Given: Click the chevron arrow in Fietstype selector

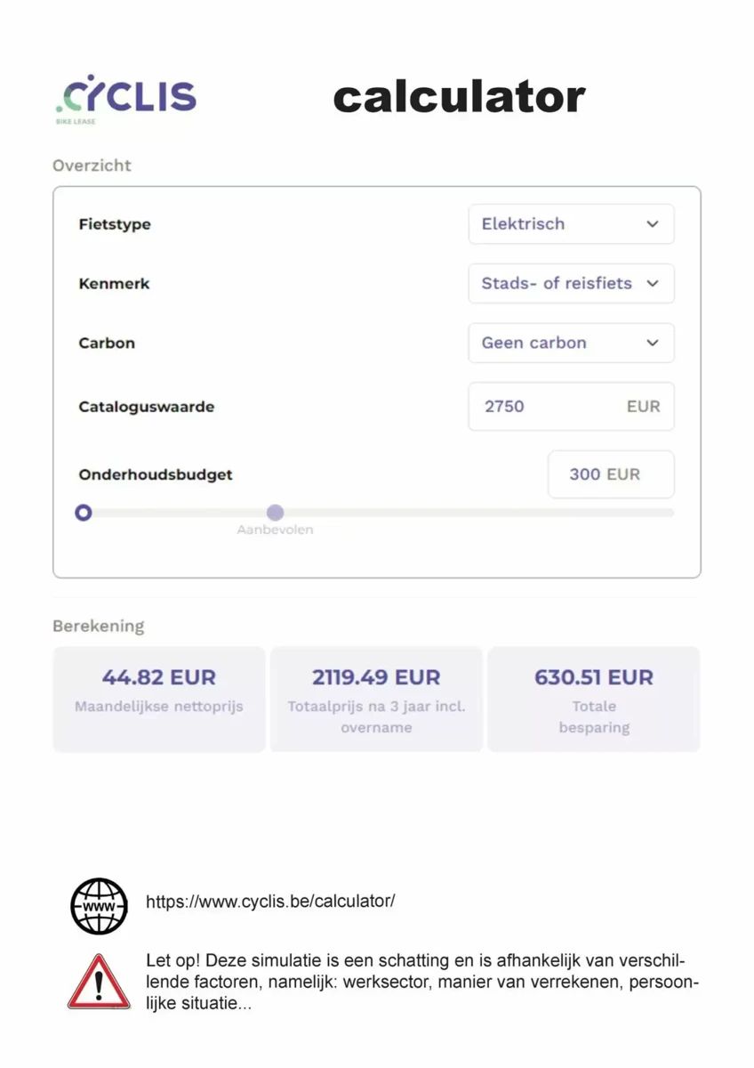Looking at the screenshot, I should tap(653, 224).
